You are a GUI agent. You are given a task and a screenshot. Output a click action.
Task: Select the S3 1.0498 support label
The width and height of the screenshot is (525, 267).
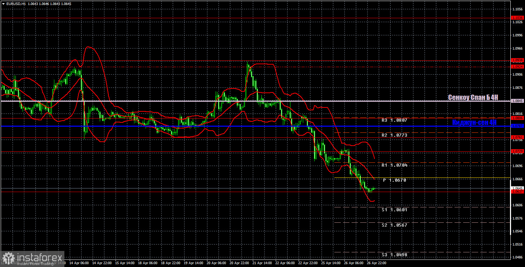tap(394, 255)
